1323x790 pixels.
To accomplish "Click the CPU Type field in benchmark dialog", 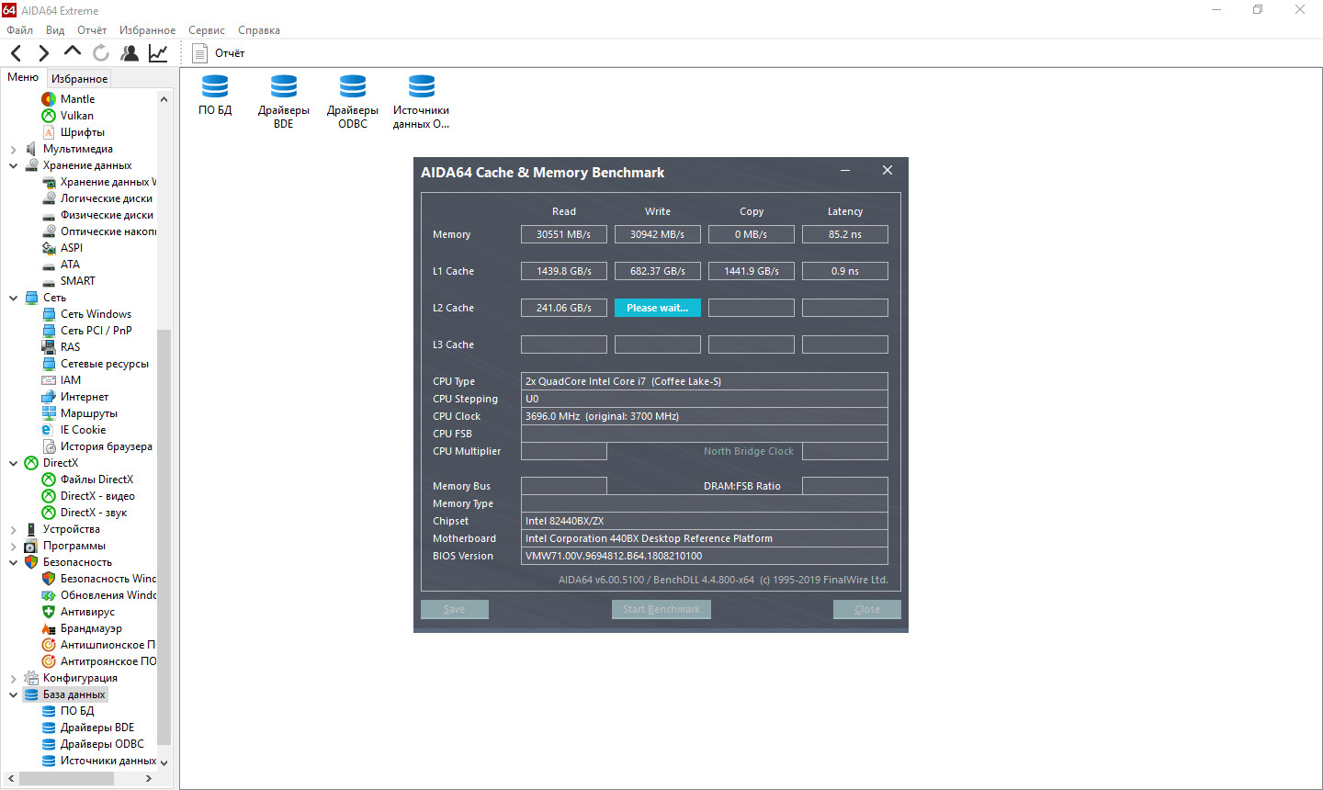I will coord(705,381).
